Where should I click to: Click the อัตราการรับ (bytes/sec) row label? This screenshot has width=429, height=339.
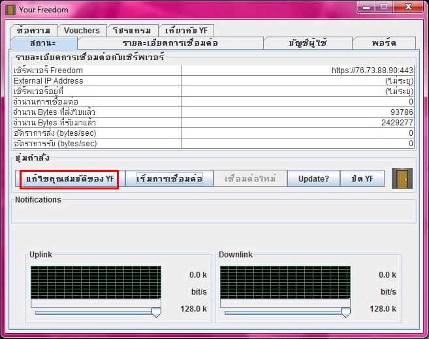pos(56,143)
